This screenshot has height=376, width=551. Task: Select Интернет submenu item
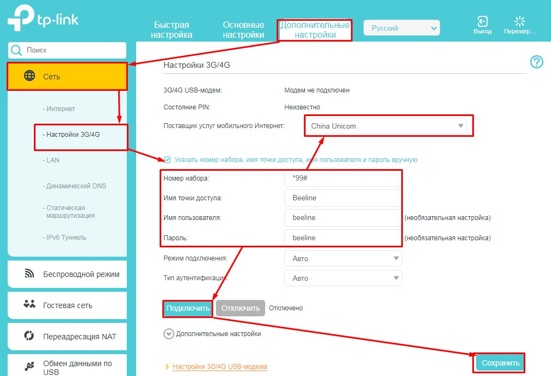tap(58, 109)
